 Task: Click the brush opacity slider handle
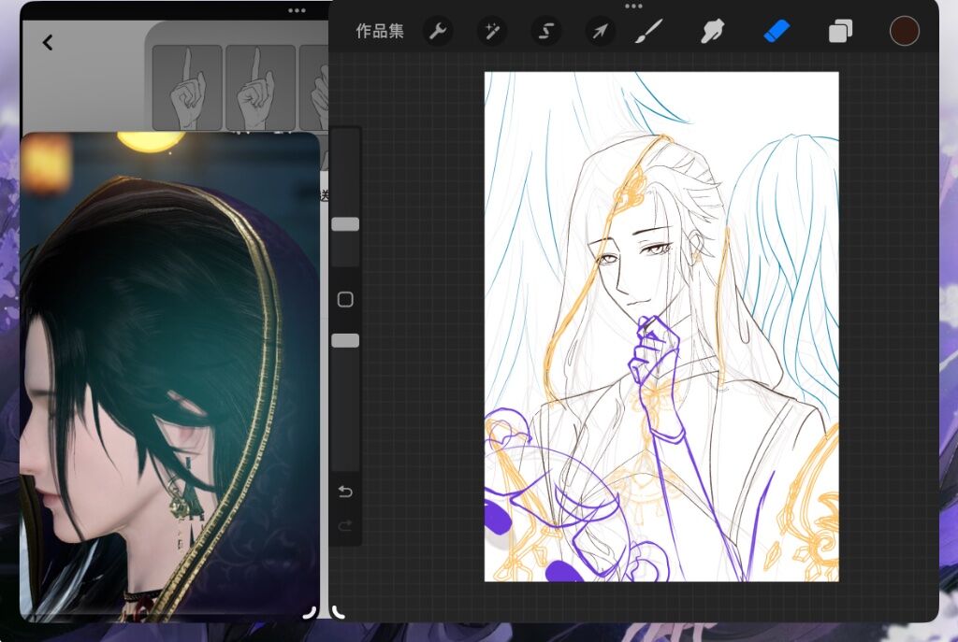(x=345, y=341)
